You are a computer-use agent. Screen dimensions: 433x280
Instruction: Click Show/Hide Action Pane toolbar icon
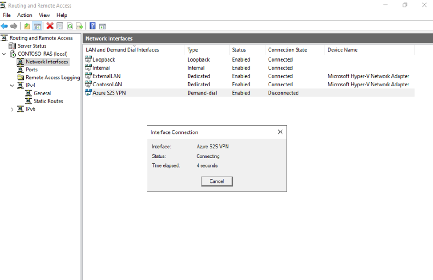(x=102, y=26)
